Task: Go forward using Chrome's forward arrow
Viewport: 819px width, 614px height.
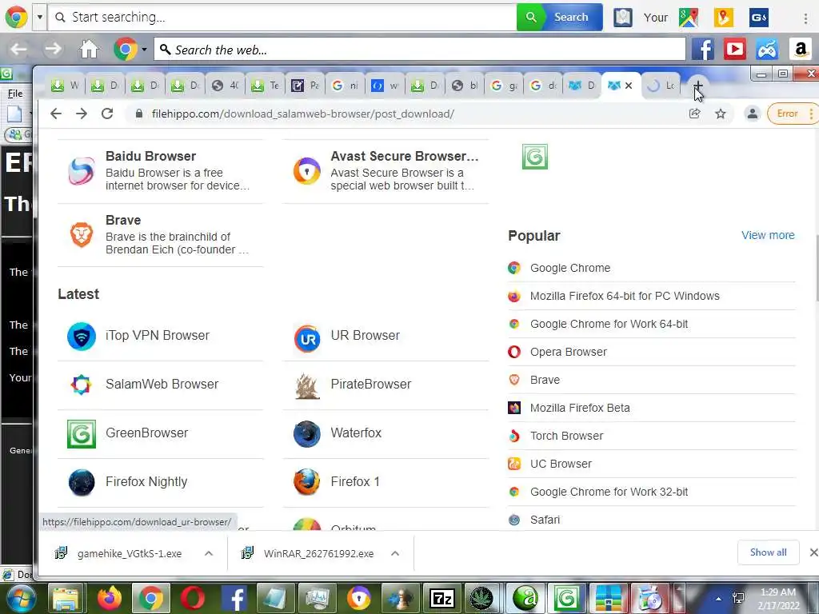Action: (x=82, y=114)
